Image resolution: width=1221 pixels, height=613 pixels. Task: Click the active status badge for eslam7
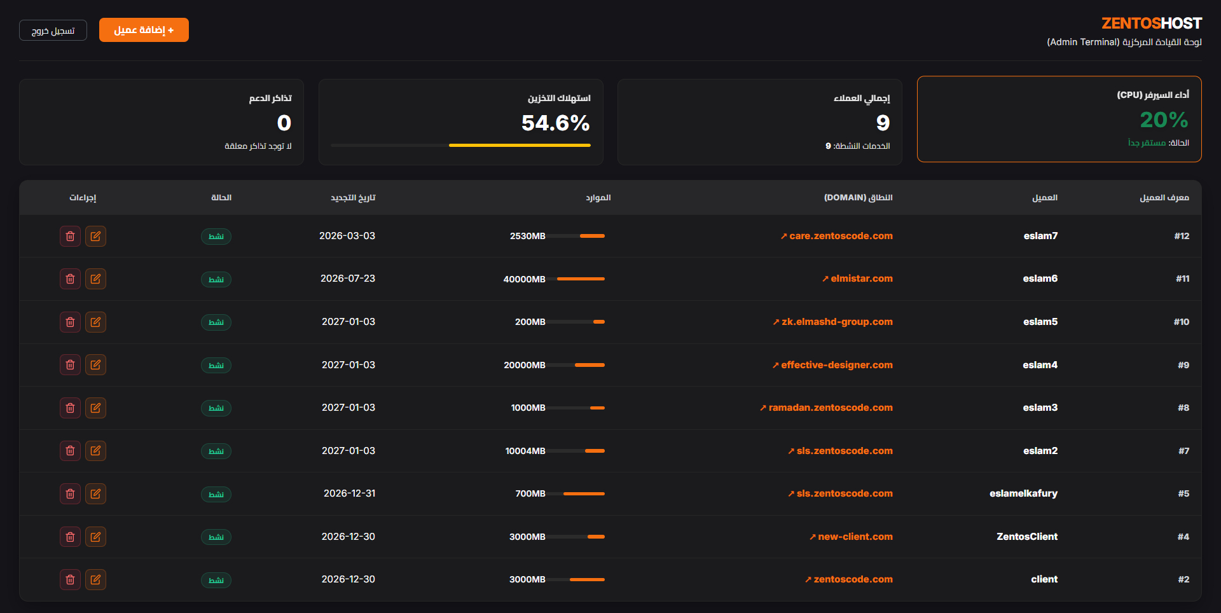(x=216, y=237)
